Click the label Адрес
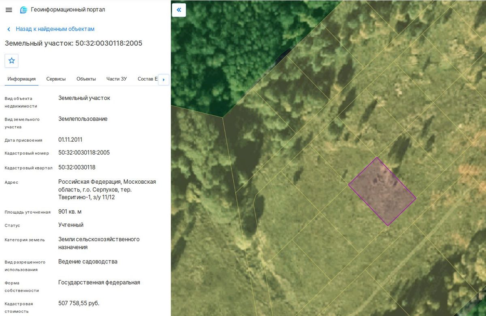This screenshot has width=486, height=316. click(x=11, y=182)
